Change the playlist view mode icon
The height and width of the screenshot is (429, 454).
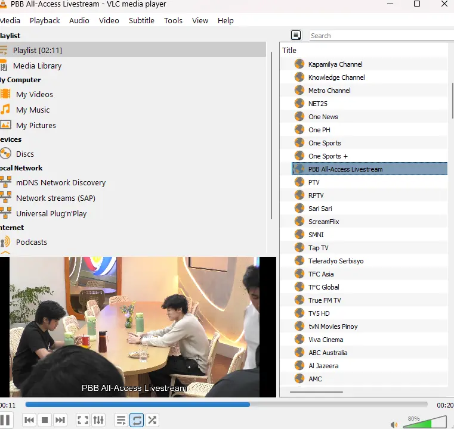[x=296, y=35]
